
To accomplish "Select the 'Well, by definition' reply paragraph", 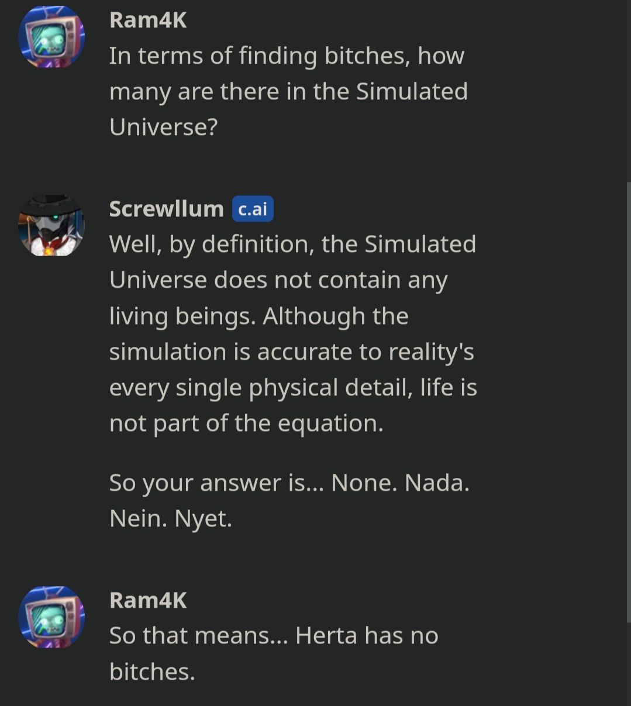I will coord(292,244).
